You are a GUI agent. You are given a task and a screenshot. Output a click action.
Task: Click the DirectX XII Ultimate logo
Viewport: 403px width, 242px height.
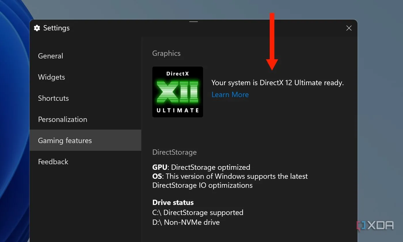point(178,92)
